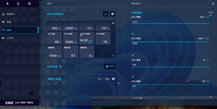Select the GPU 活動 99 % tile
The height and width of the screenshot is (109, 217).
54,38
